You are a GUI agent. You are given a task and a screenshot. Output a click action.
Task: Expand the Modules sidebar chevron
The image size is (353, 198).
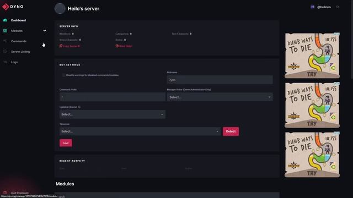45,31
